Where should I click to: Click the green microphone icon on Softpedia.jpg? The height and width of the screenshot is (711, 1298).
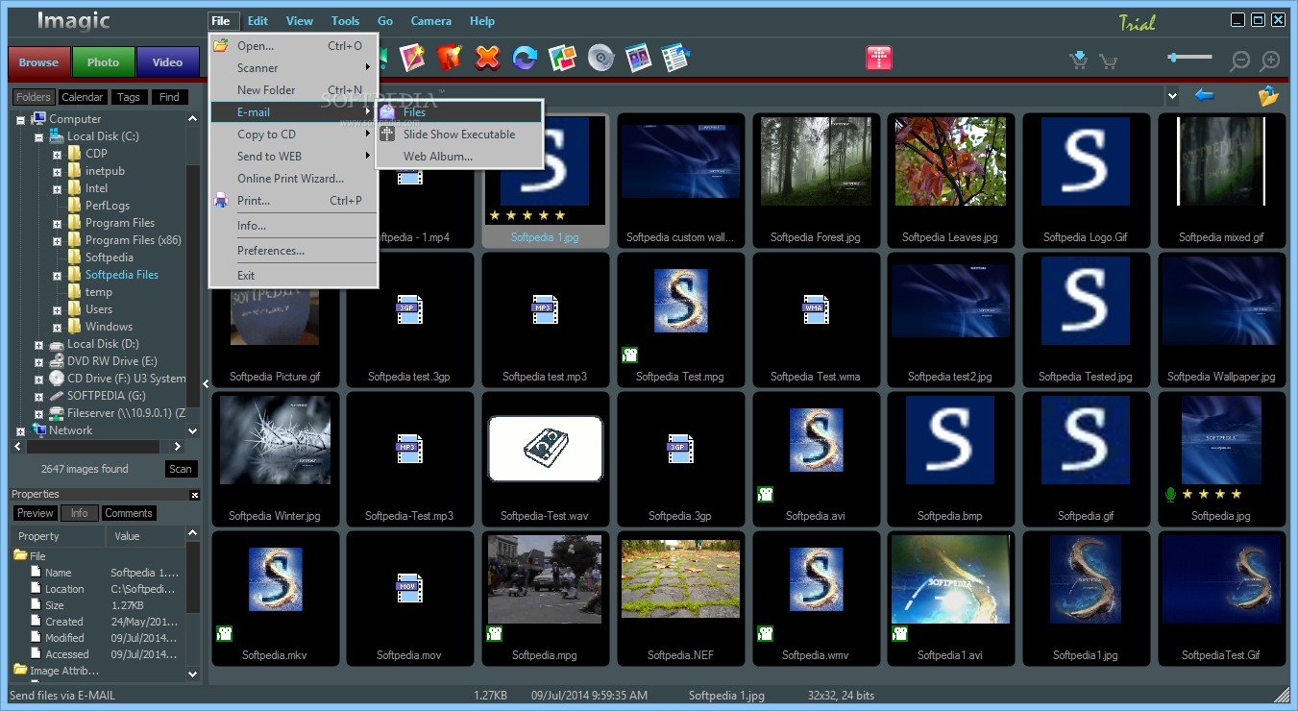[1170, 494]
